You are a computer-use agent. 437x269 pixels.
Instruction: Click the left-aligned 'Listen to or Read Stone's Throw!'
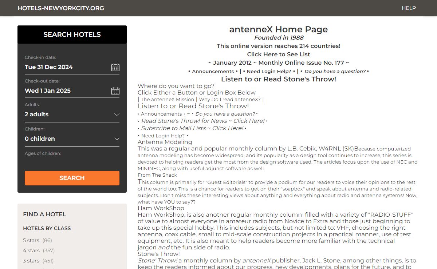193,106
